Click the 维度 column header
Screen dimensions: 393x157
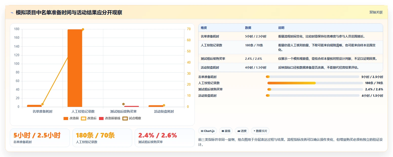click(204, 28)
